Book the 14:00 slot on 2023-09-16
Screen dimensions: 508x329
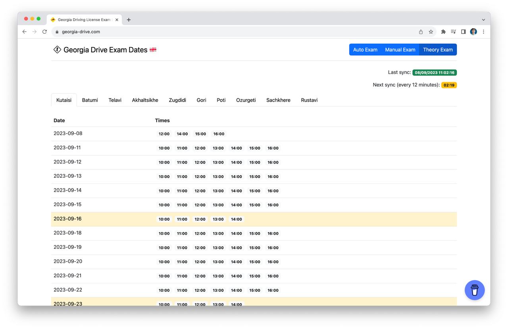click(237, 219)
